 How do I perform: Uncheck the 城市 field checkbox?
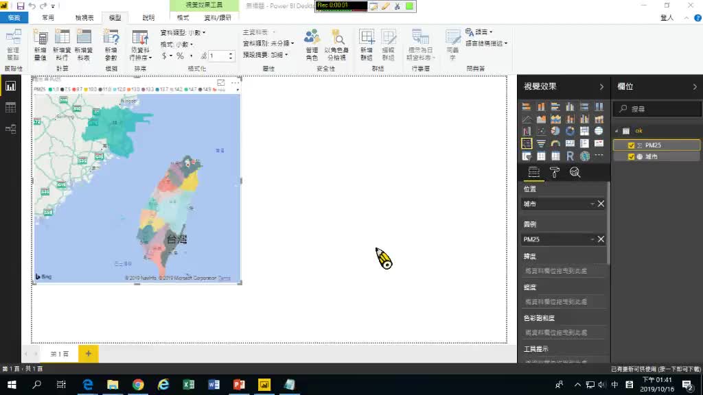(x=632, y=157)
